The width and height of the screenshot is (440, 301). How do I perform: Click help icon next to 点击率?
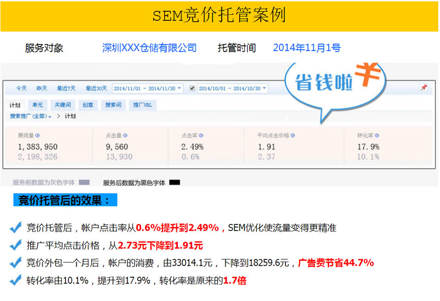[x=201, y=136]
